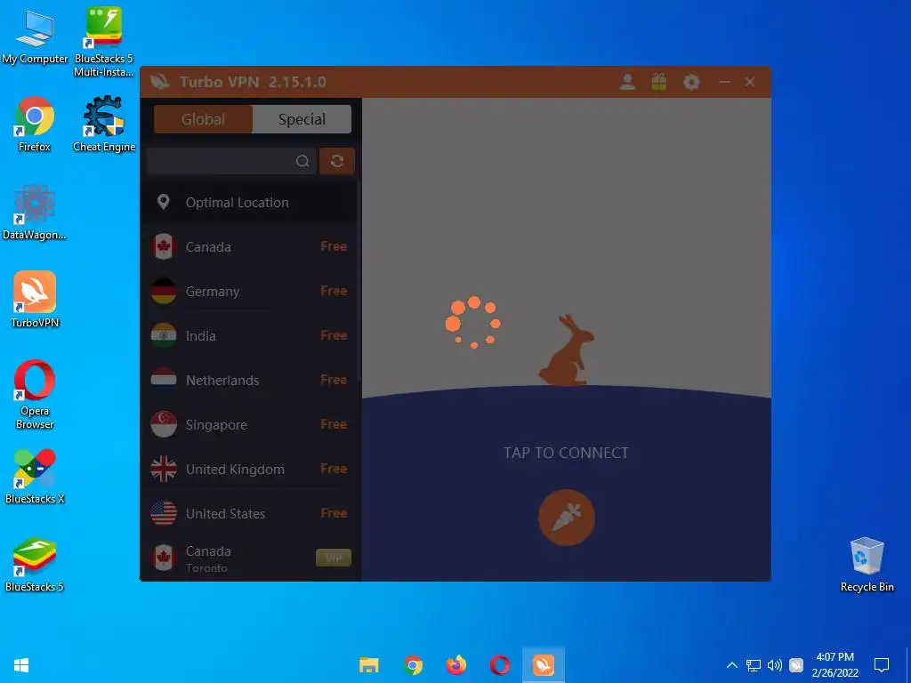911x683 pixels.
Task: Open Cheat Engine desktop shortcut
Action: click(104, 125)
